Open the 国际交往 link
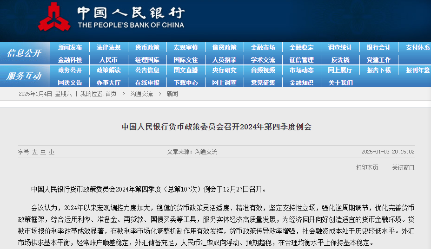This screenshot has height=249, width=431. coord(186,60)
